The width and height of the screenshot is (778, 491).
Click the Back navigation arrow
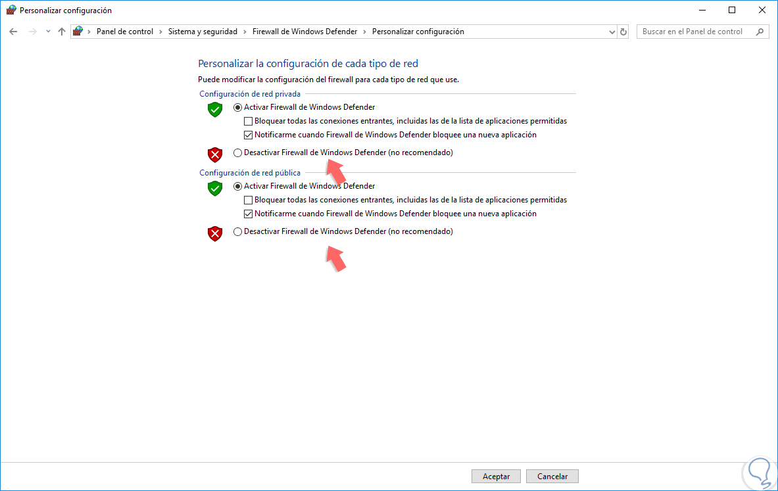pos(13,32)
